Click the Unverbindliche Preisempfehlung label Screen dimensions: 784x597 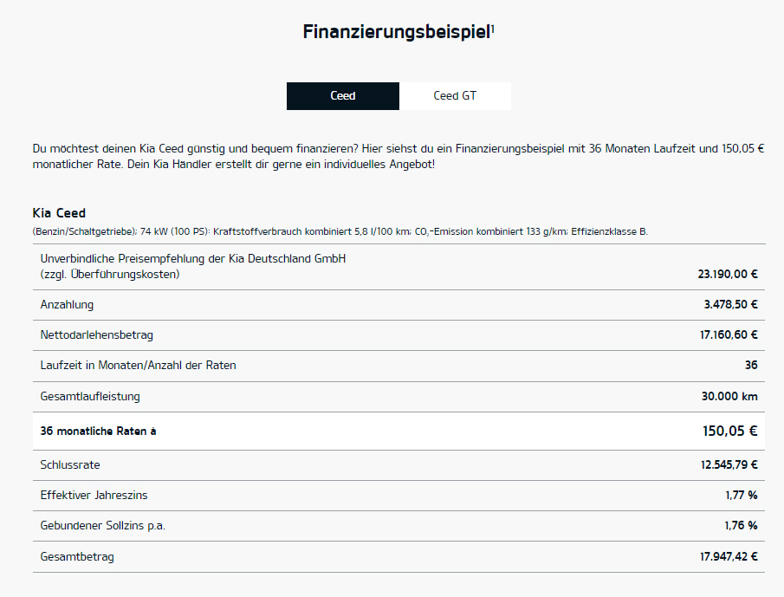point(193,266)
